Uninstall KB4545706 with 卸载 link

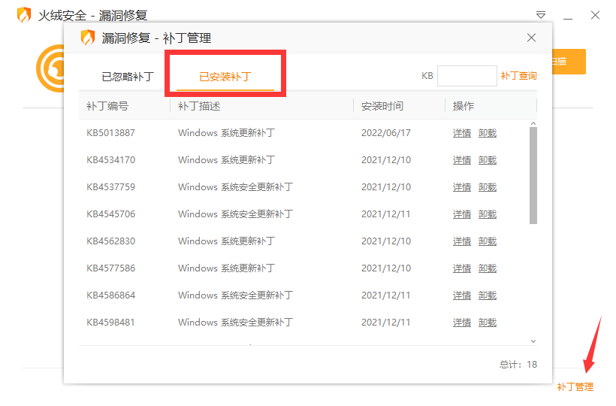pyautogui.click(x=487, y=214)
